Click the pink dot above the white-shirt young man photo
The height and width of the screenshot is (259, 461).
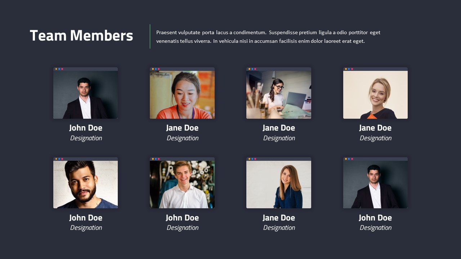click(159, 159)
